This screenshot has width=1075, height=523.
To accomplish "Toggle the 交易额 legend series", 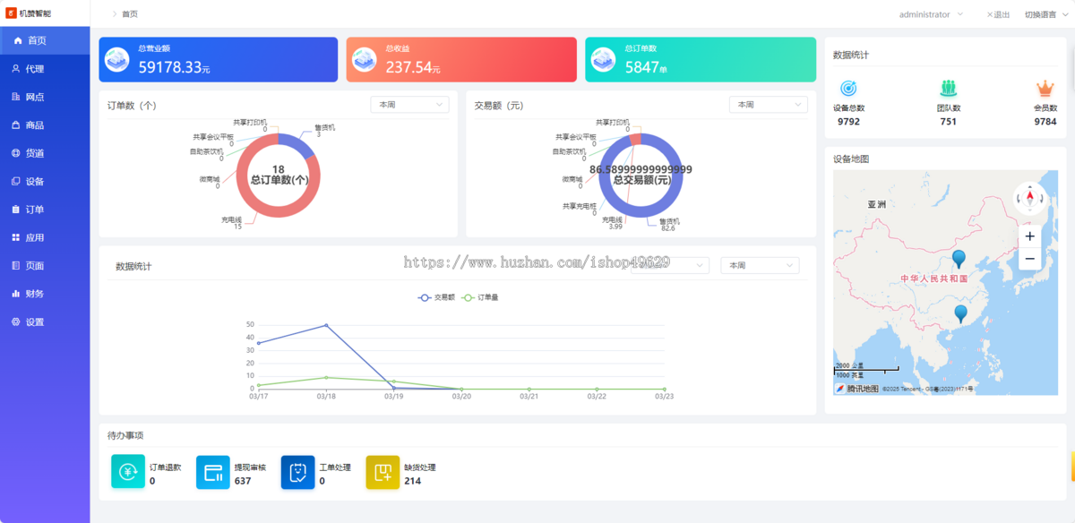I will pos(436,297).
